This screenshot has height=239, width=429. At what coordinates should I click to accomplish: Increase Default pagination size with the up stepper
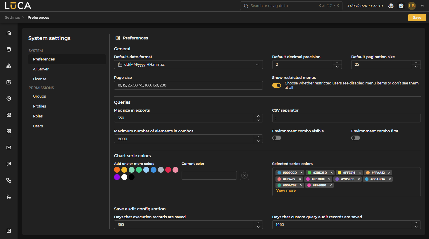pyautogui.click(x=416, y=62)
